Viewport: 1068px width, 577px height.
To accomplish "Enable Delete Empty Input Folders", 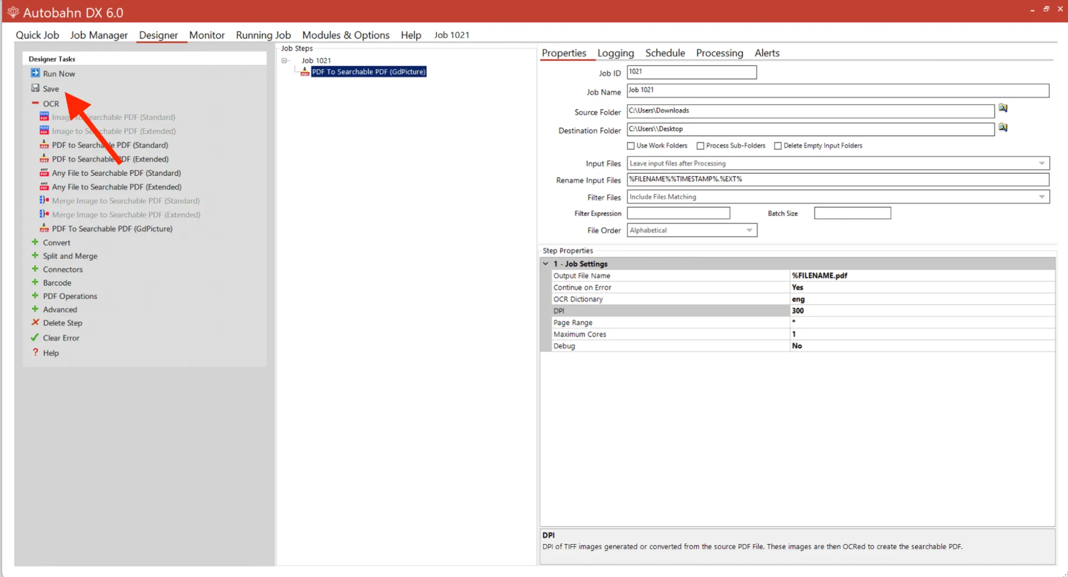I will [778, 145].
